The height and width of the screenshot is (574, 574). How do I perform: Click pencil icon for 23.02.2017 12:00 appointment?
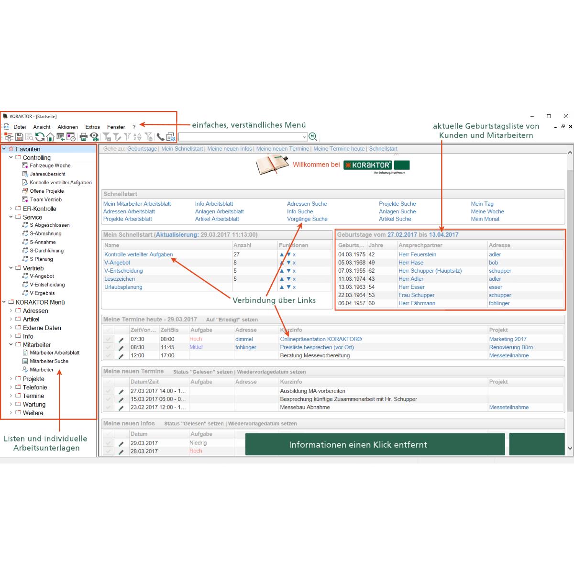click(121, 408)
